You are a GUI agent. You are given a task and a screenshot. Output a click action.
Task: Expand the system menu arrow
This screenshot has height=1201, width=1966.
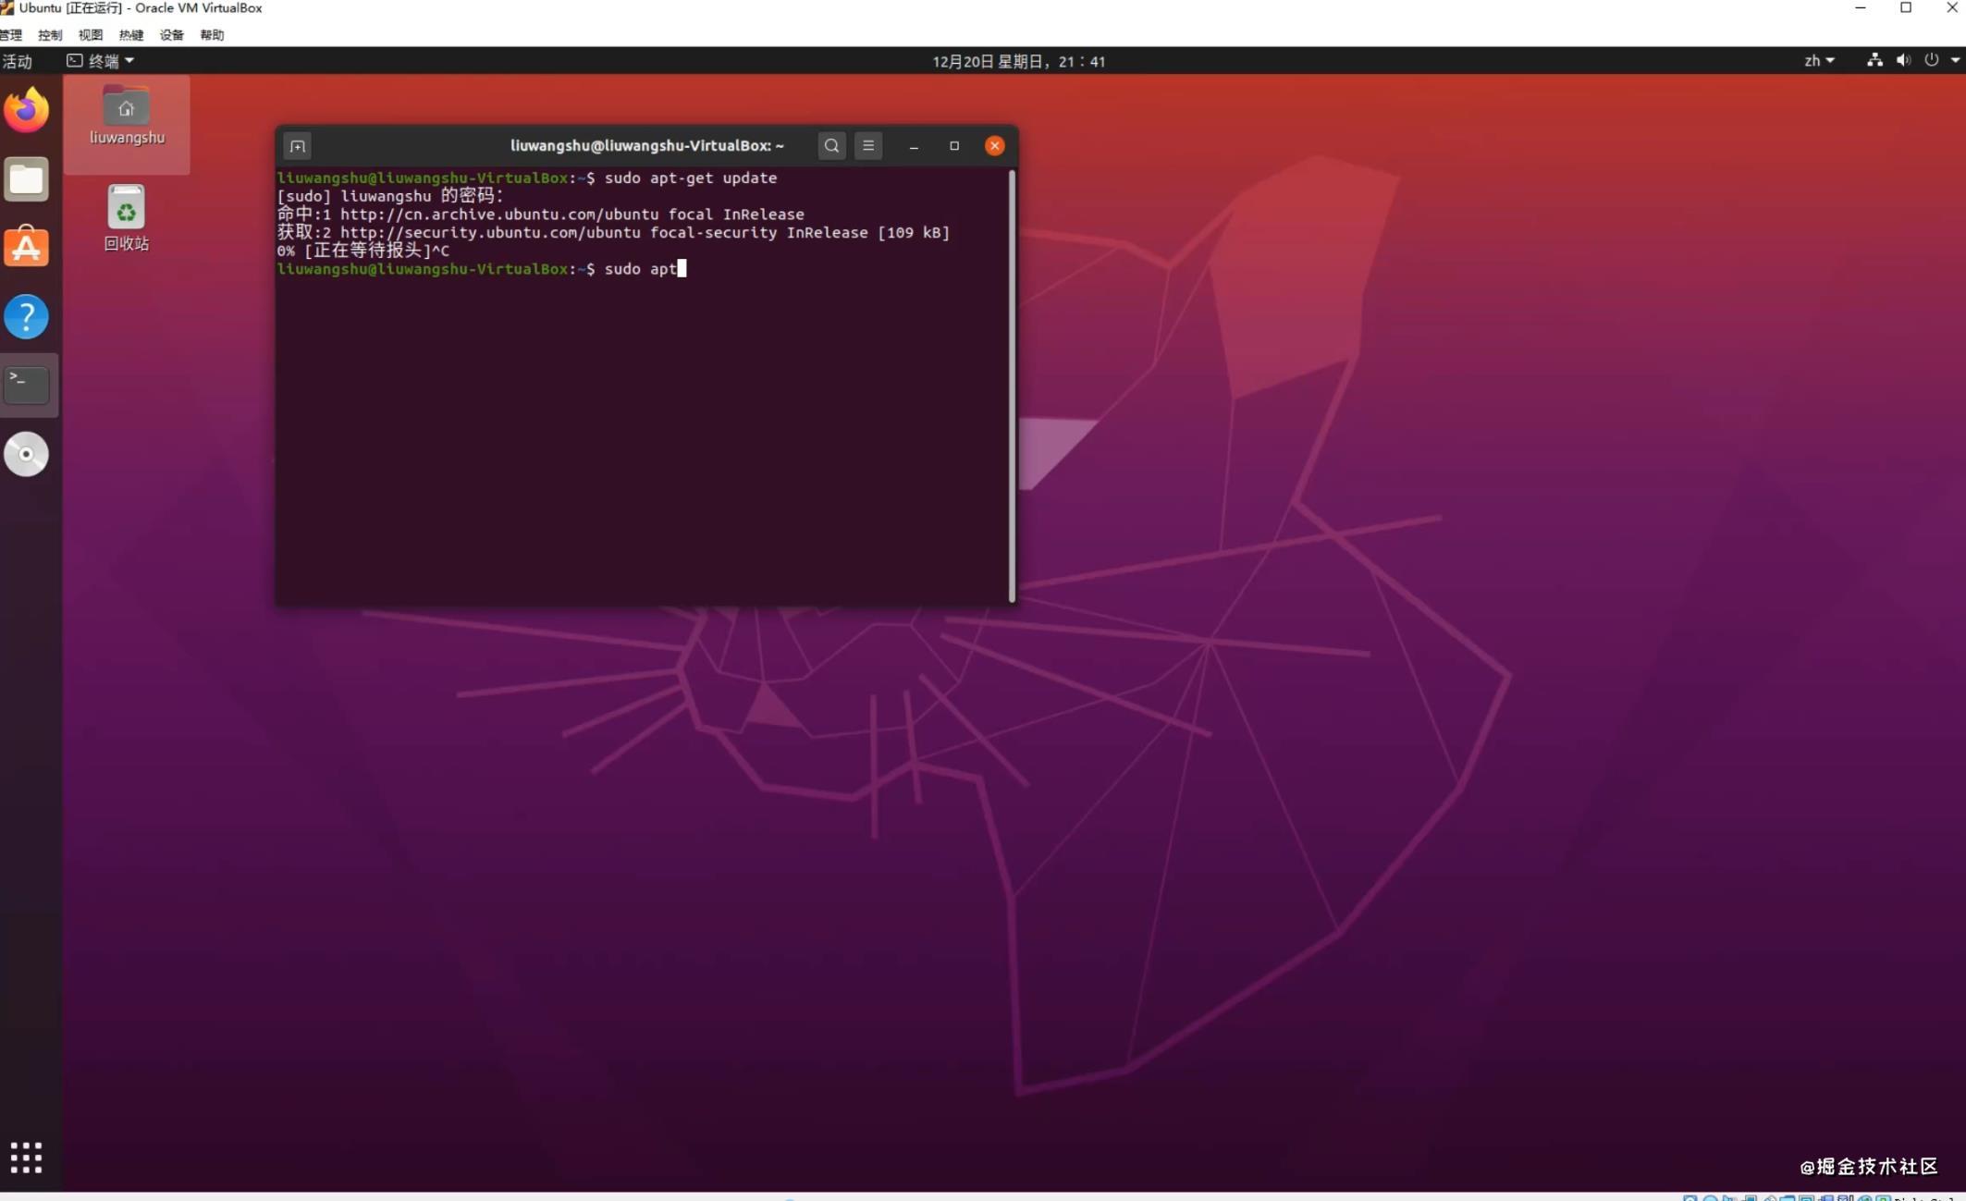[1955, 60]
